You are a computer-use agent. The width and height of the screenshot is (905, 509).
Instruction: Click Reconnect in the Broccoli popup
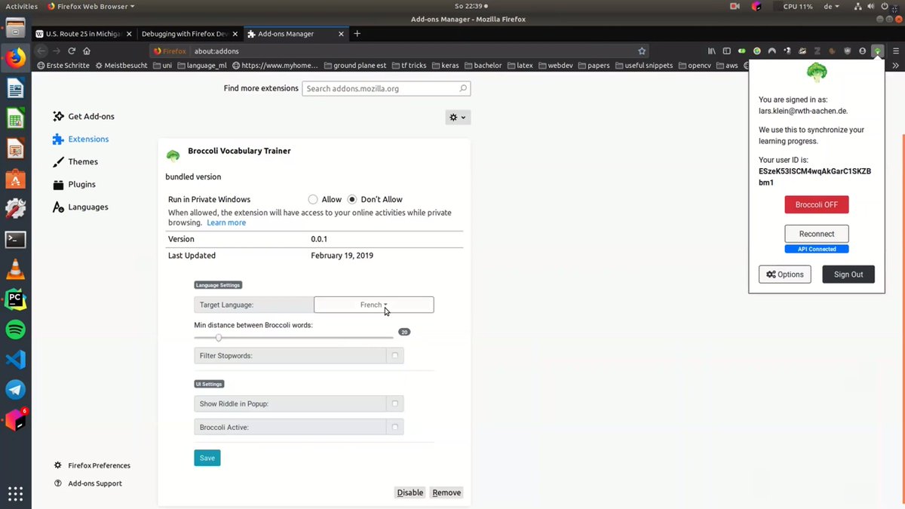point(817,234)
